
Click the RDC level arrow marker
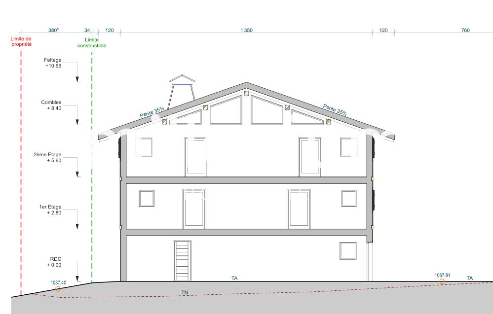click(x=77, y=279)
